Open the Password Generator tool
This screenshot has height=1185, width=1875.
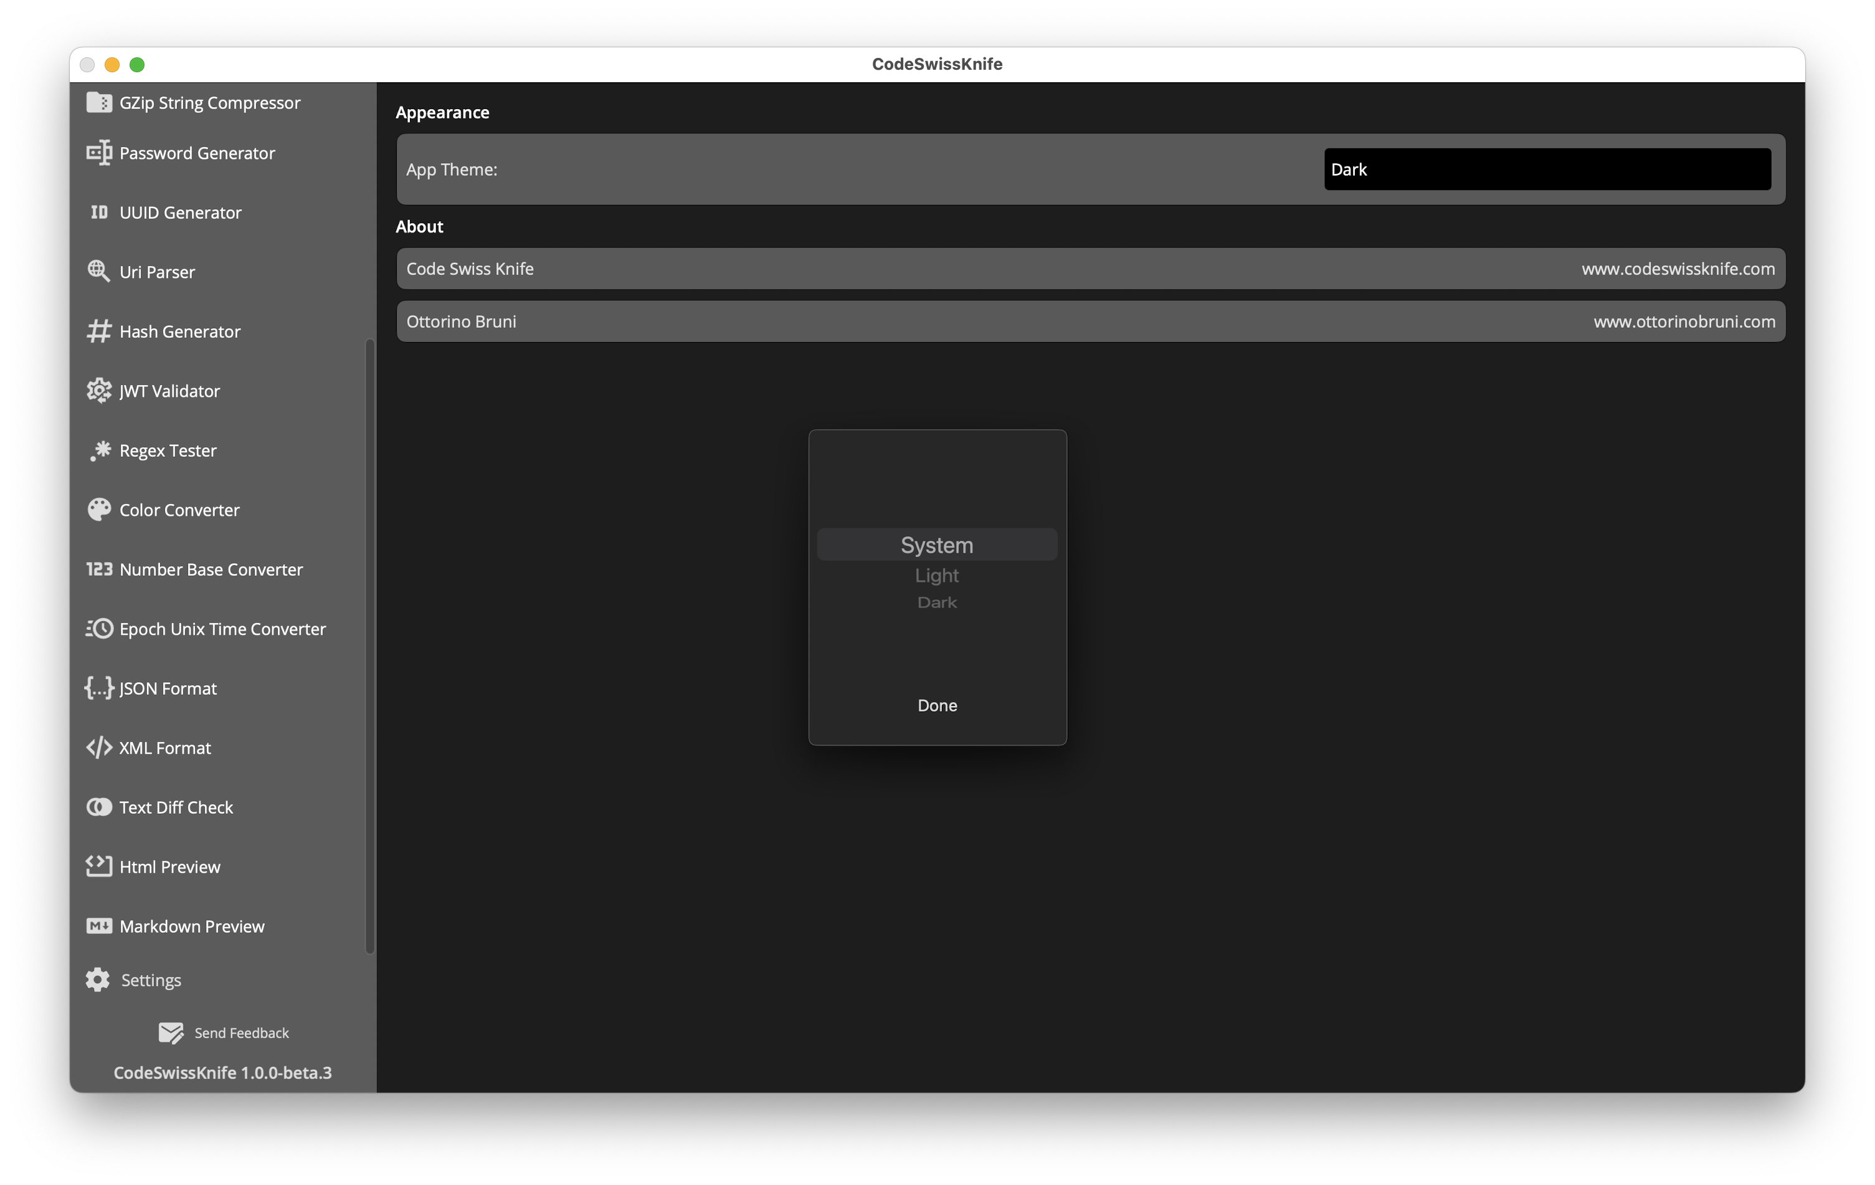pos(197,153)
